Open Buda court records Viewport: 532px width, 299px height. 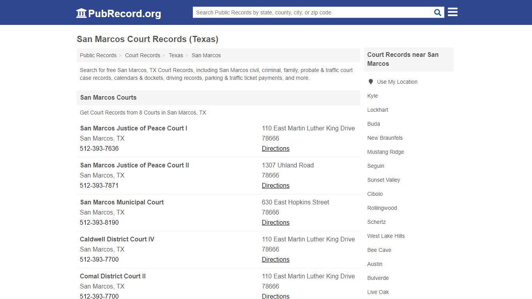click(x=373, y=124)
